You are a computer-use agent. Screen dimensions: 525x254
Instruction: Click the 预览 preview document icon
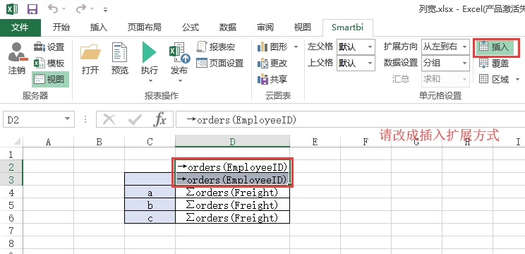click(119, 52)
